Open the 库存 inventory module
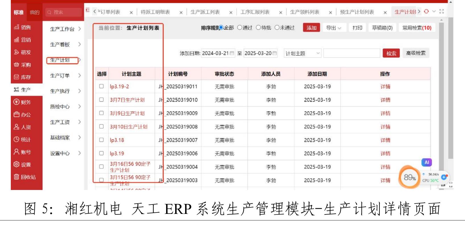This screenshot has width=465, height=225. (x=22, y=77)
